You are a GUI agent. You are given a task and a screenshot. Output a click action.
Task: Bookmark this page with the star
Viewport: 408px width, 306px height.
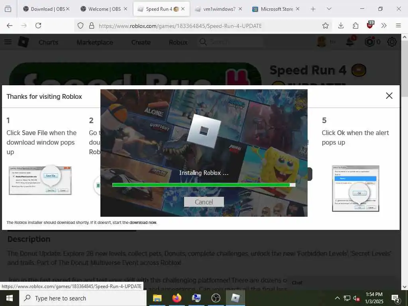pos(325,26)
